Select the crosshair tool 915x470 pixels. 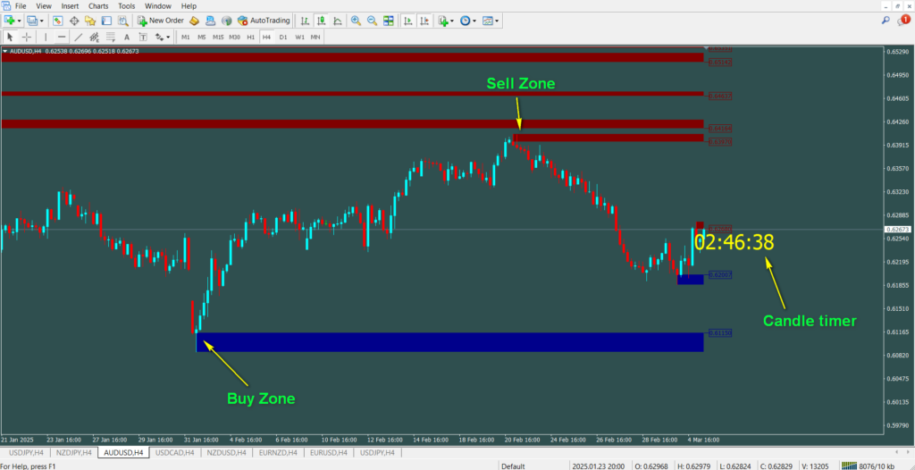pyautogui.click(x=26, y=38)
